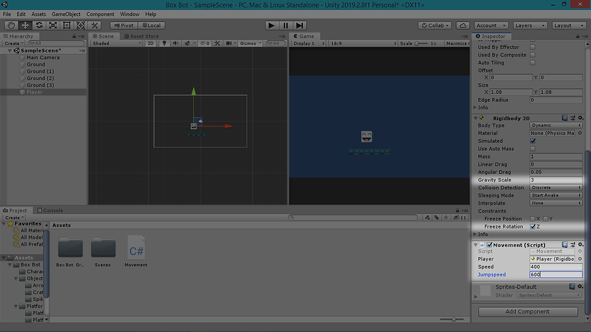Check Freeze Position X
The height and width of the screenshot is (332, 591).
533,219
